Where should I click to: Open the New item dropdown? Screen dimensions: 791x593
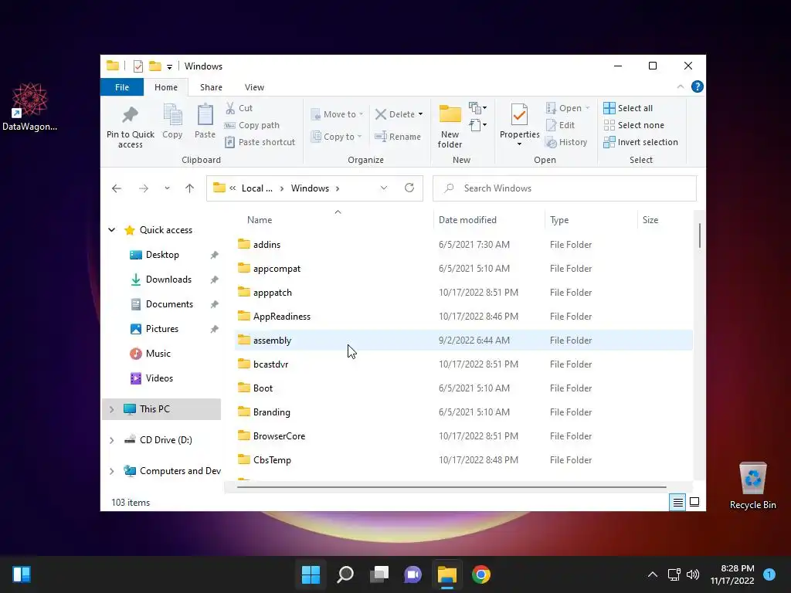point(477,108)
